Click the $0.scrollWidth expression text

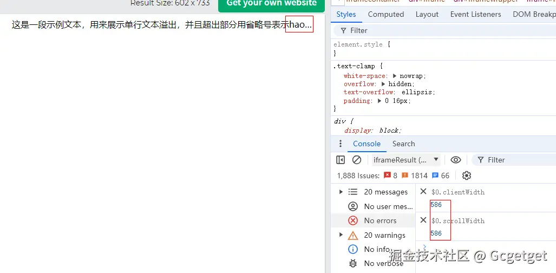point(458,221)
